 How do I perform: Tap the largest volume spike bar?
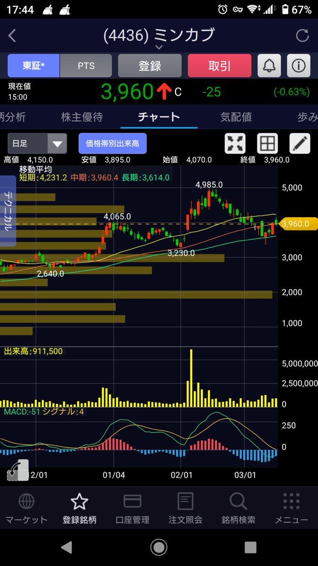tap(191, 378)
